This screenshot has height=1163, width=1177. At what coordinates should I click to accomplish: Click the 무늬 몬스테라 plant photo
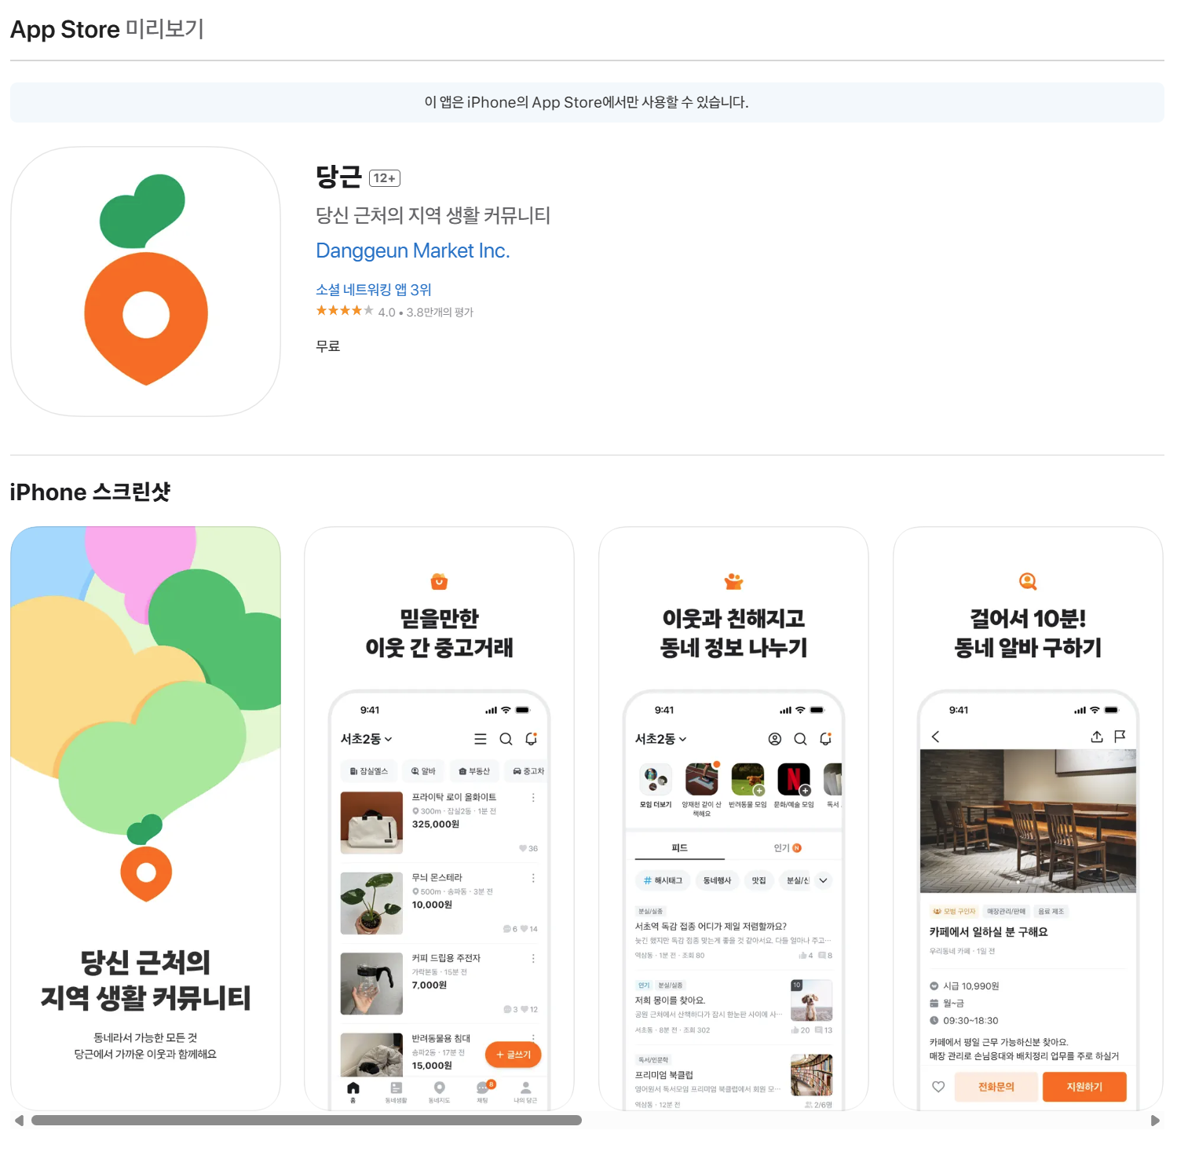371,903
